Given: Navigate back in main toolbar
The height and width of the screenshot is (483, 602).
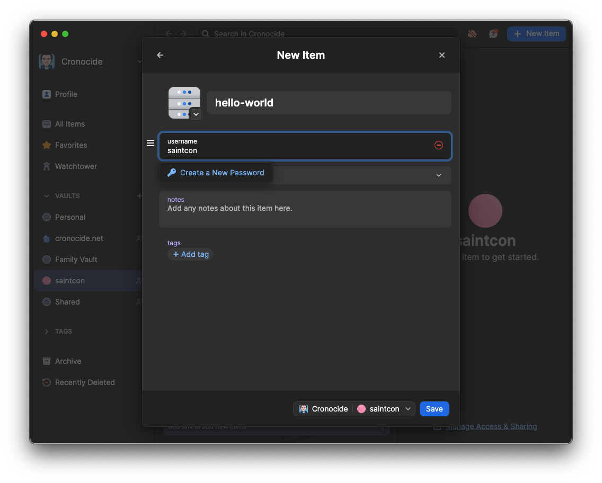Looking at the screenshot, I should coord(169,34).
